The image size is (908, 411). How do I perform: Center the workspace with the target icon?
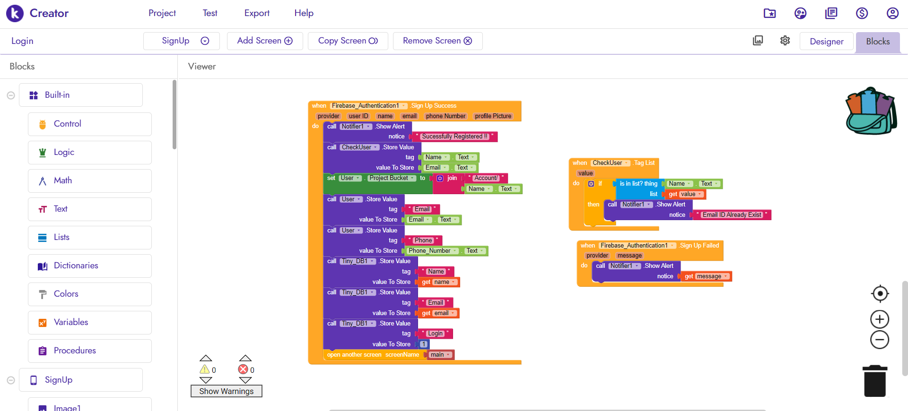880,294
